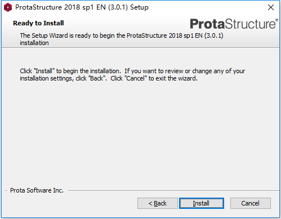This screenshot has width=281, height=219.
Task: Click the "Prota Software Inc." label
Action: (37, 190)
